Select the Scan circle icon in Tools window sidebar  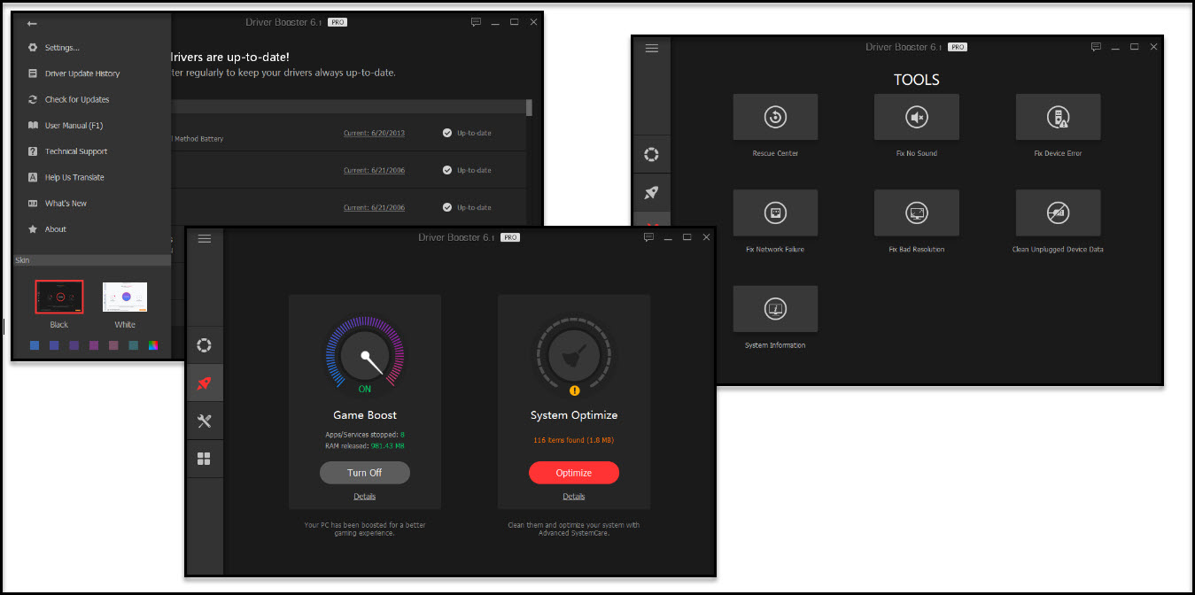point(652,155)
